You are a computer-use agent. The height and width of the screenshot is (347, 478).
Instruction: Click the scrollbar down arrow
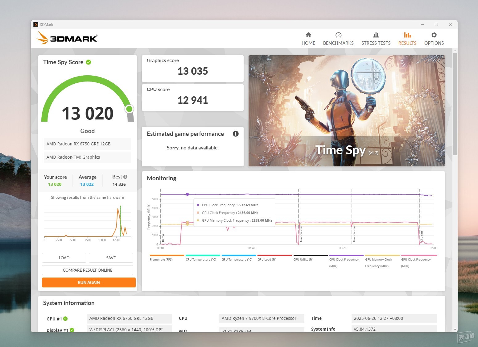[x=455, y=329]
